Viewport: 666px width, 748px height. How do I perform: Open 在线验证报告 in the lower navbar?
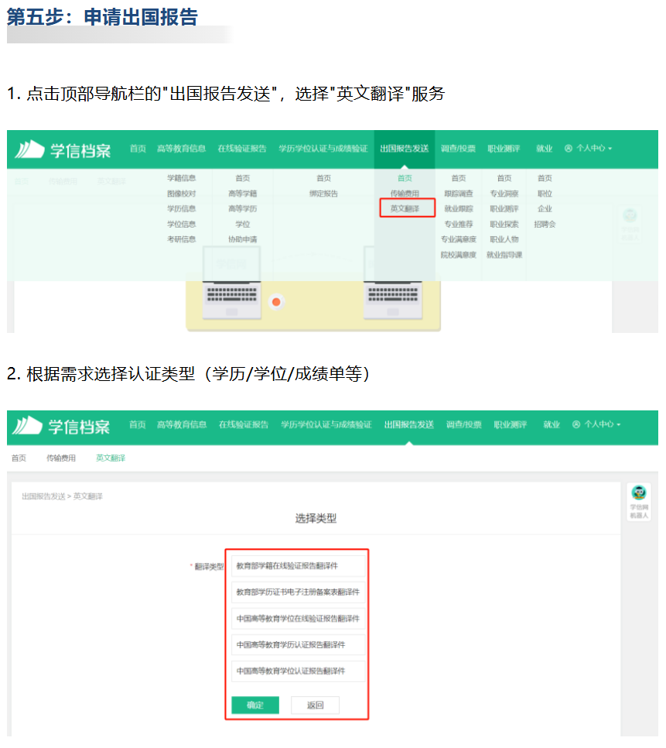tap(243, 425)
